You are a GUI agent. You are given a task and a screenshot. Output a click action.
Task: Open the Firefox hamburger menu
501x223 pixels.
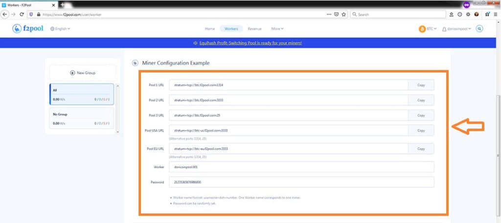coord(495,14)
